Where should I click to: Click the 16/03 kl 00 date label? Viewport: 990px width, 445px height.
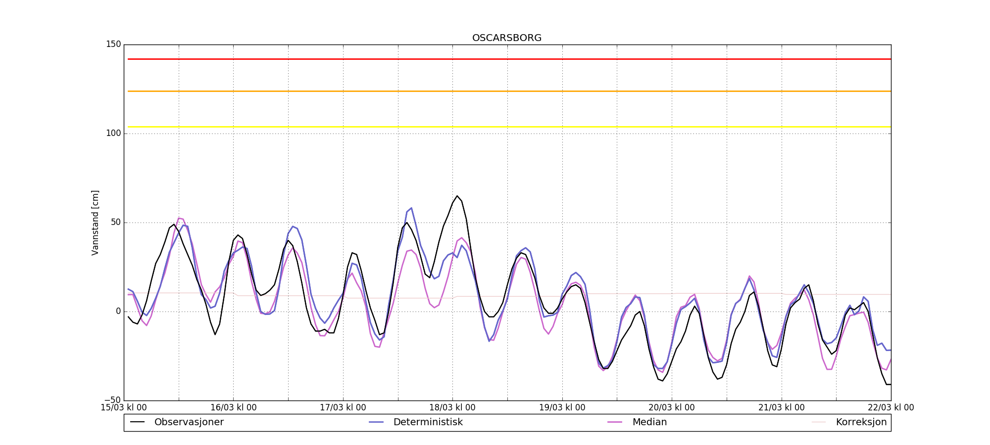(234, 408)
